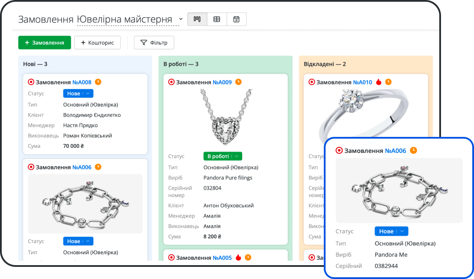
Task: Click the necklace photo on order №A009
Action: point(225,116)
